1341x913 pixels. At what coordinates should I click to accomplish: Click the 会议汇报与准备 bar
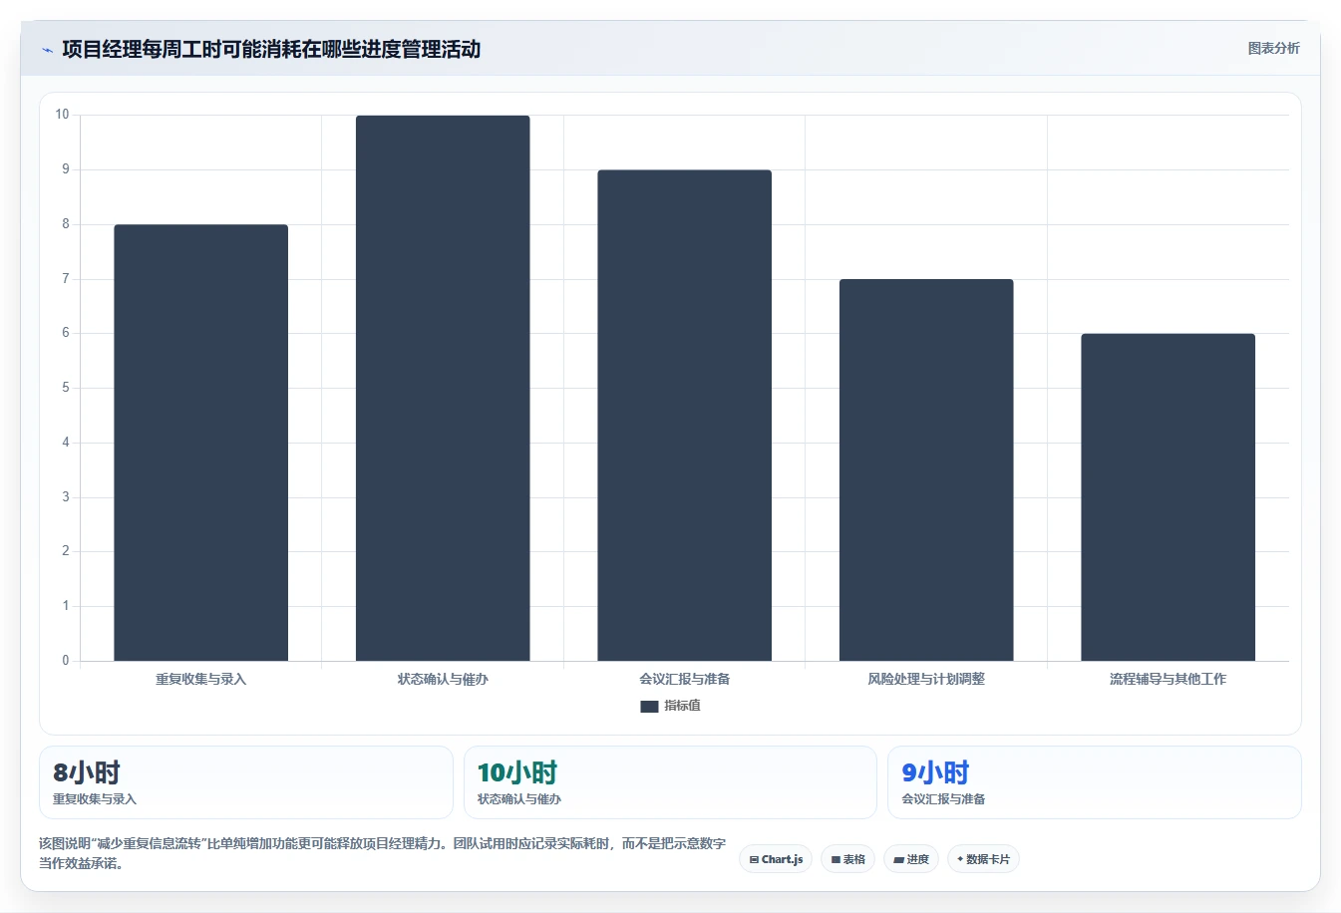point(684,415)
